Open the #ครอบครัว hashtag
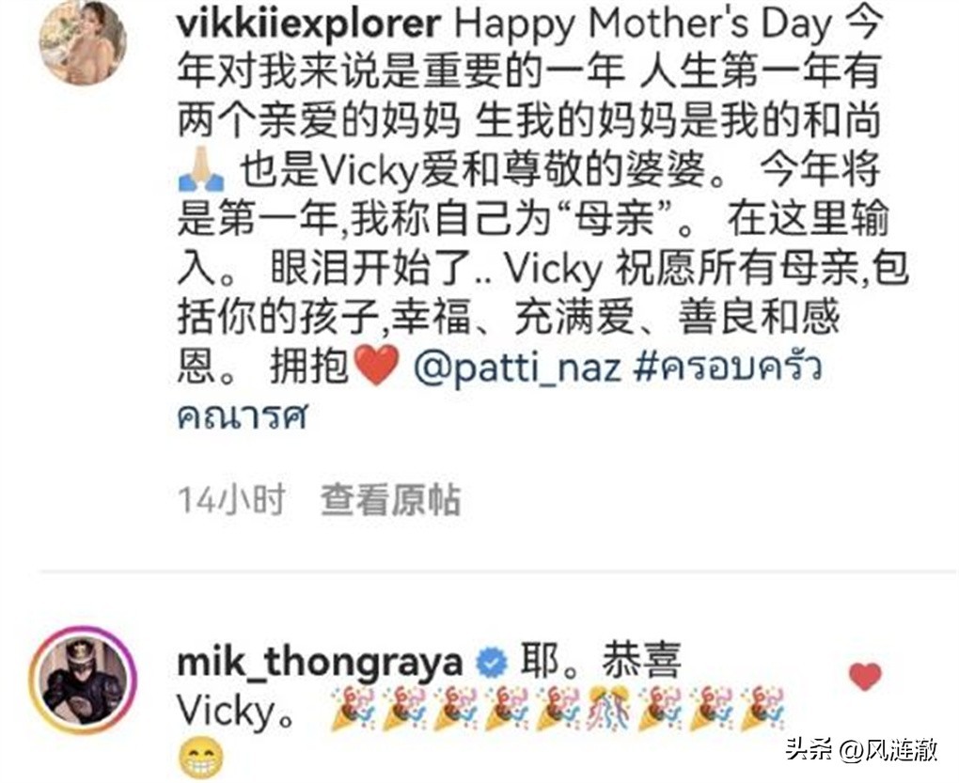Image resolution: width=959 pixels, height=783 pixels. tap(728, 367)
